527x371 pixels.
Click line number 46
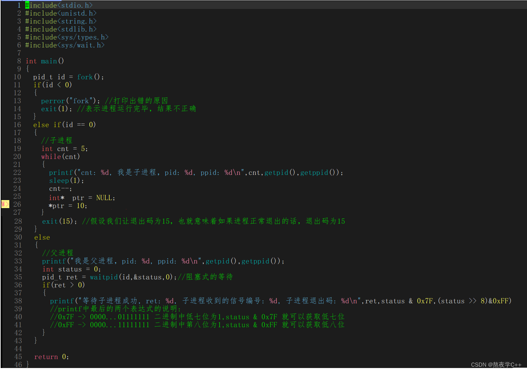18,364
